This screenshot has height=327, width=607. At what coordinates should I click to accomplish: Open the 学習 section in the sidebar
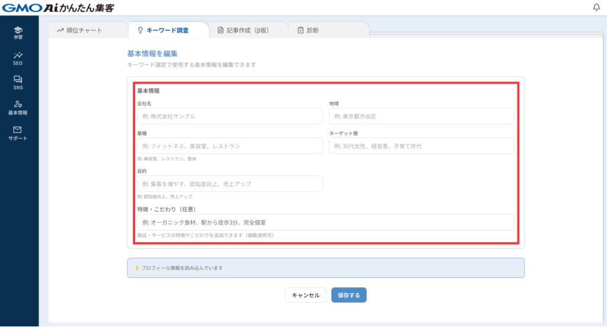tap(18, 33)
